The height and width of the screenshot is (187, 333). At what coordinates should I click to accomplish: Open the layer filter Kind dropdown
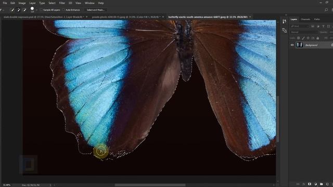[x=300, y=26]
